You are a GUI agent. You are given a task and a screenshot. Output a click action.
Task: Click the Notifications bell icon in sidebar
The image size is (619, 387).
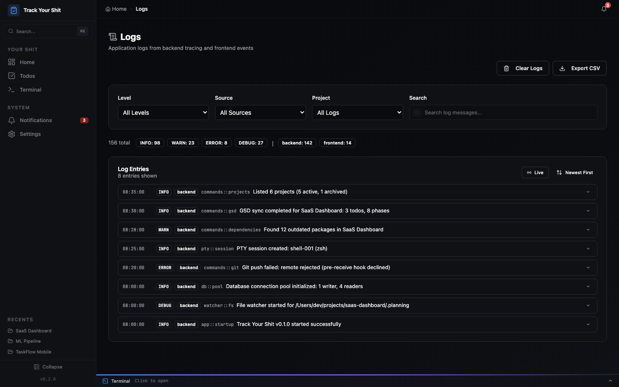(x=12, y=120)
